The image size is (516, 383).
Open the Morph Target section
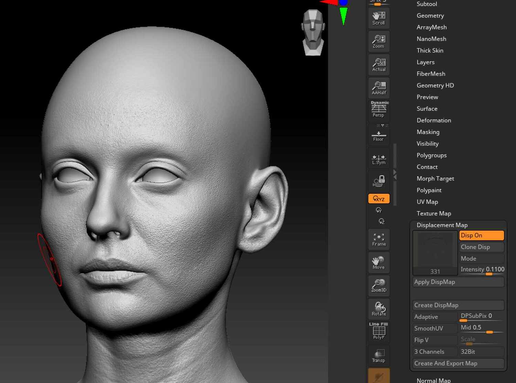click(435, 178)
